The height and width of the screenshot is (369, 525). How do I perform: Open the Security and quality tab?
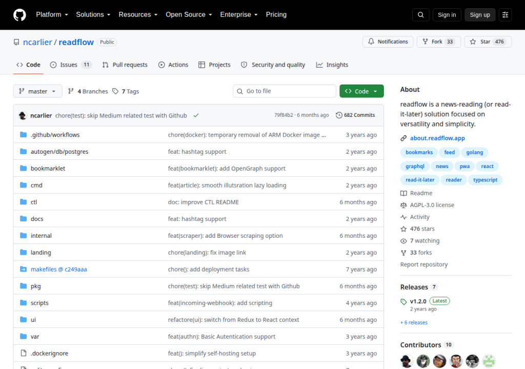click(273, 65)
